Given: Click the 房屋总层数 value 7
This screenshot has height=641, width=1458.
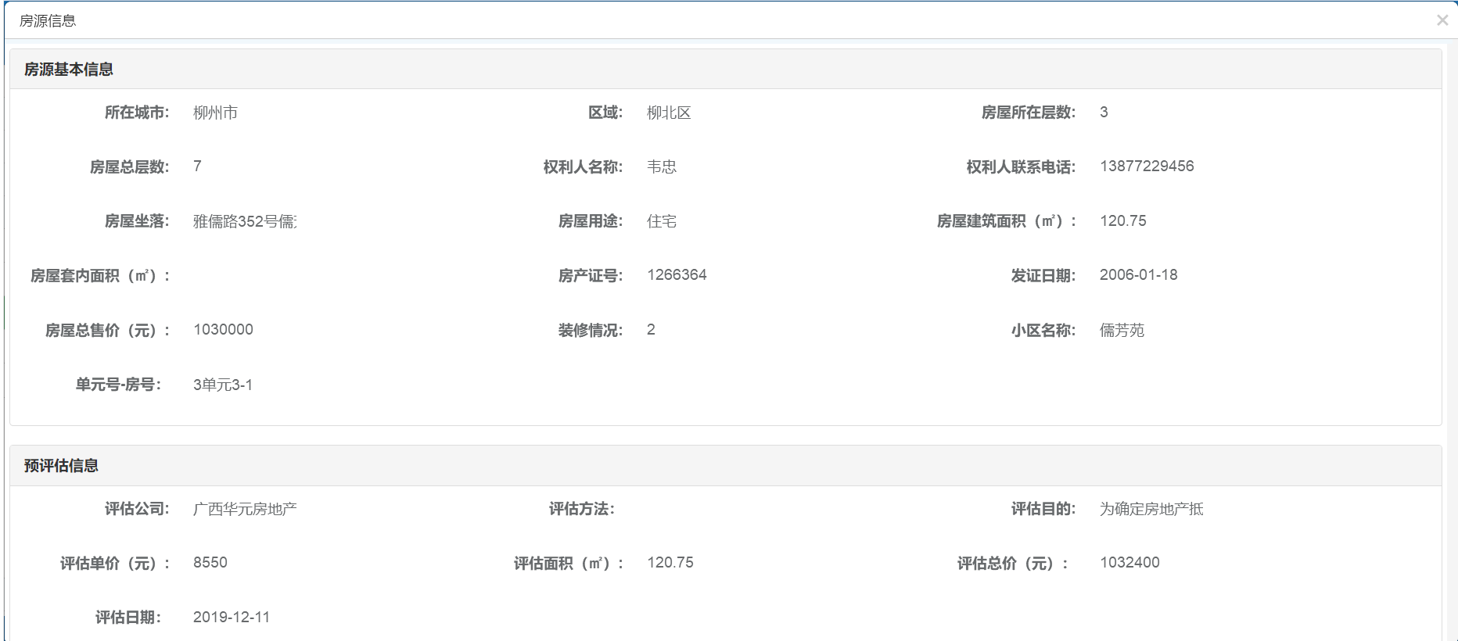Looking at the screenshot, I should click(x=197, y=167).
